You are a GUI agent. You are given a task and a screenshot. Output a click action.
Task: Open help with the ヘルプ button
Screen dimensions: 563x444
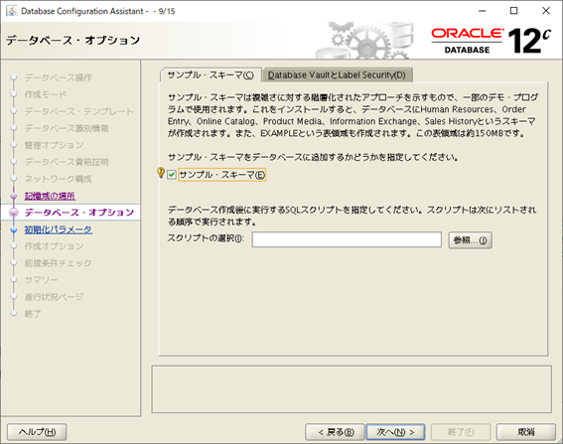coord(37,432)
